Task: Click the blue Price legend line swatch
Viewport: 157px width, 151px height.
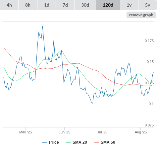Action: (45, 142)
